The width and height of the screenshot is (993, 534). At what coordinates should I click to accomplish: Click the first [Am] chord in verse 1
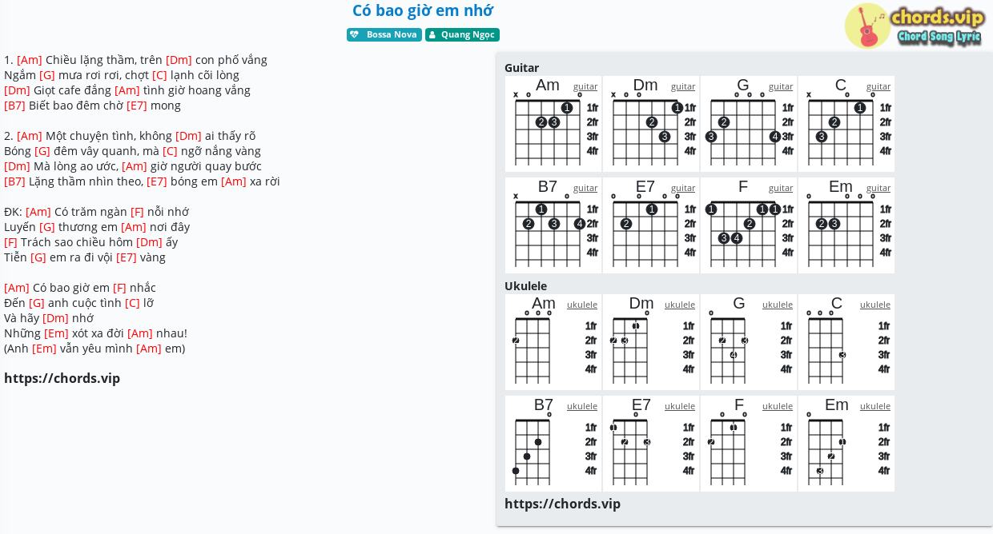tap(30, 60)
